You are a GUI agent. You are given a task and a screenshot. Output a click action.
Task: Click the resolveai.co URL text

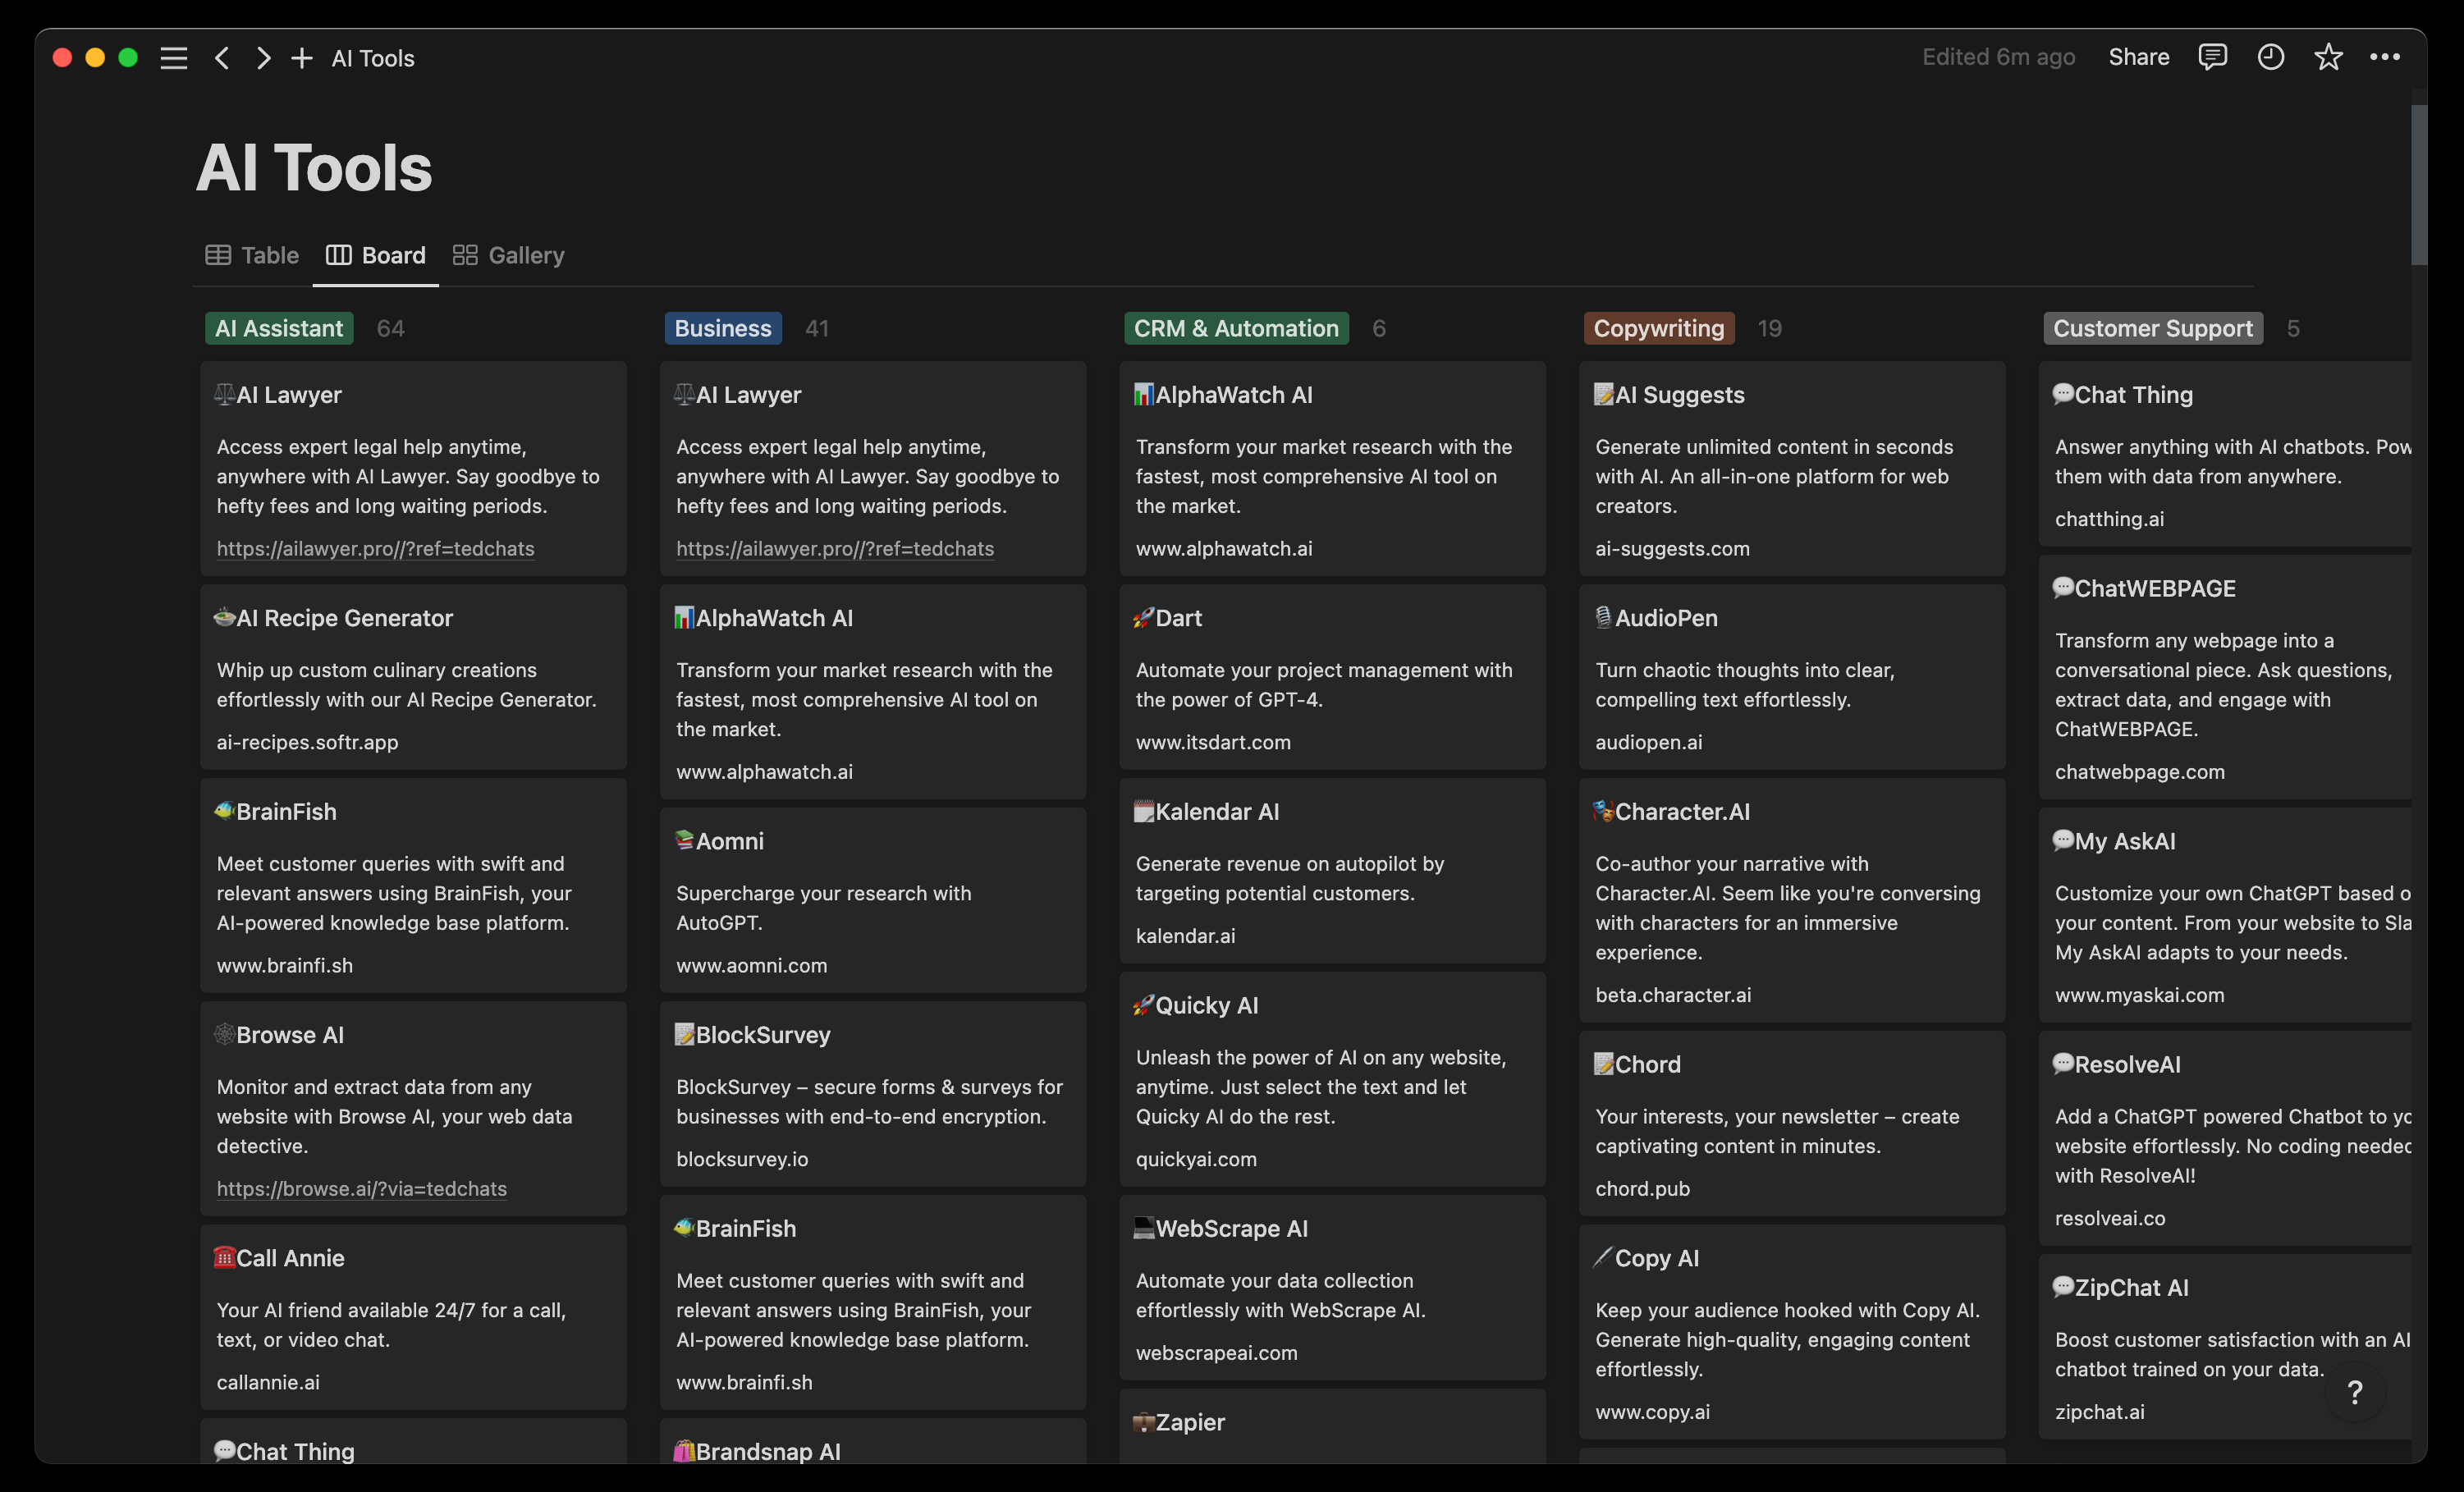click(x=2110, y=1217)
